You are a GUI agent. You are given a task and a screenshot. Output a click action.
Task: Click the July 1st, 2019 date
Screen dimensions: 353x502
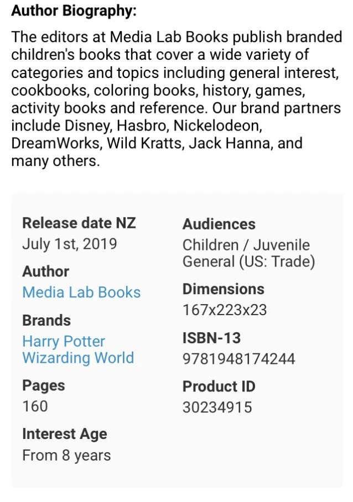(x=70, y=244)
